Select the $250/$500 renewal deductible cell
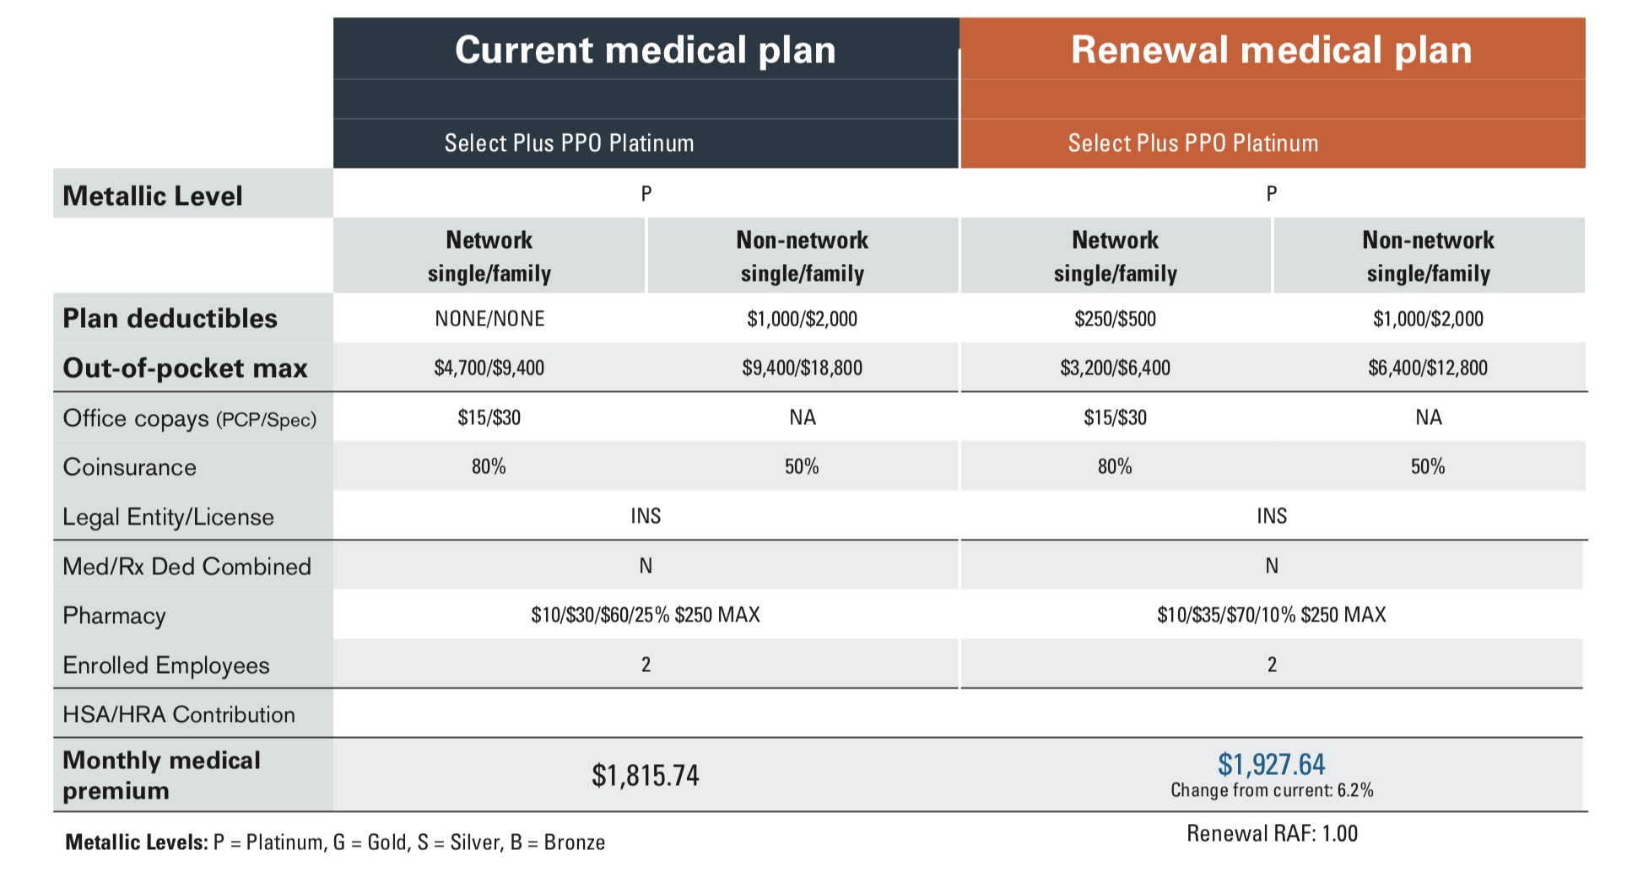Image resolution: width=1627 pixels, height=872 pixels. click(1115, 319)
